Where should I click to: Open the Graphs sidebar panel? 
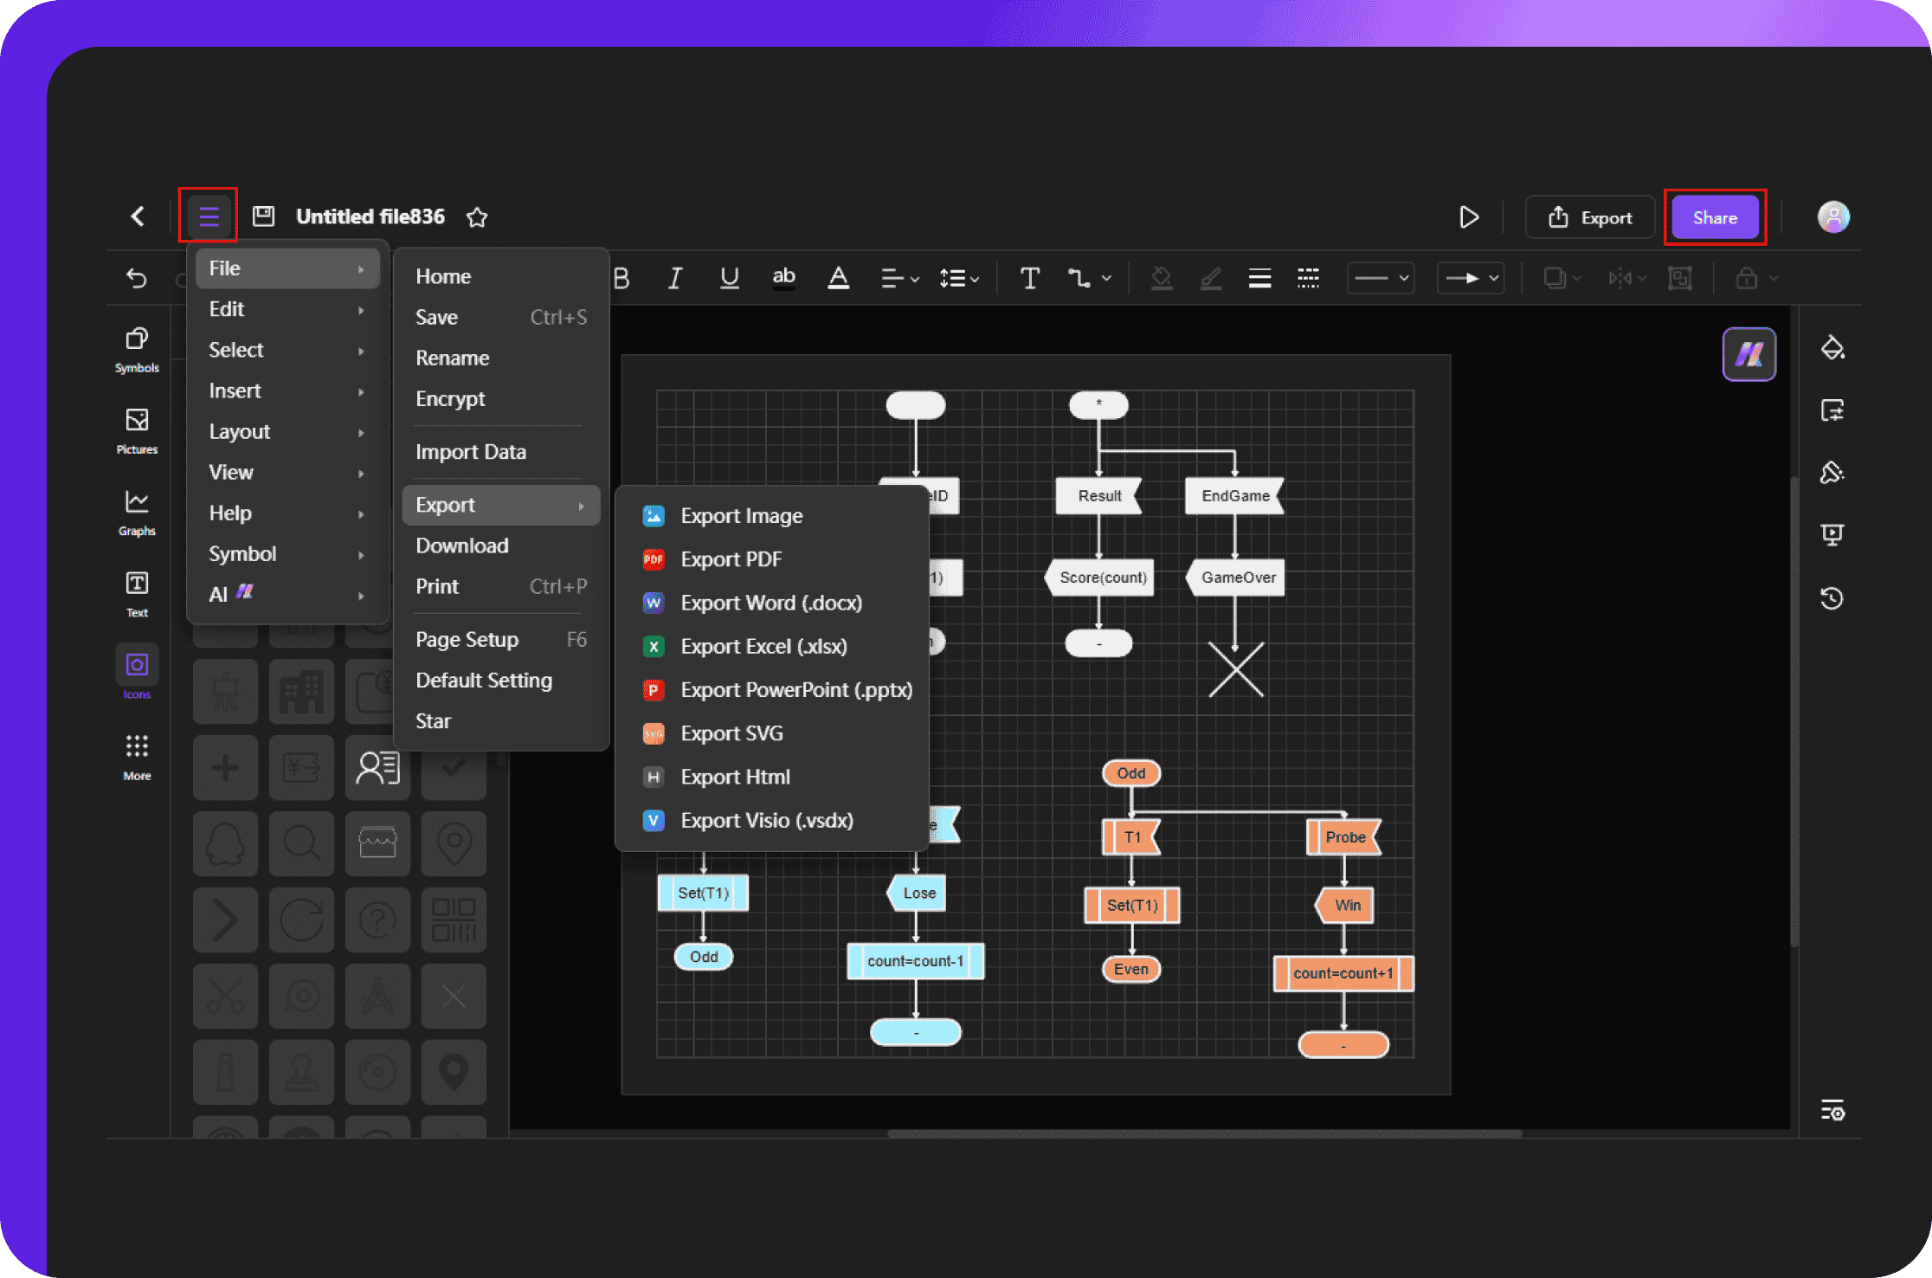137,513
